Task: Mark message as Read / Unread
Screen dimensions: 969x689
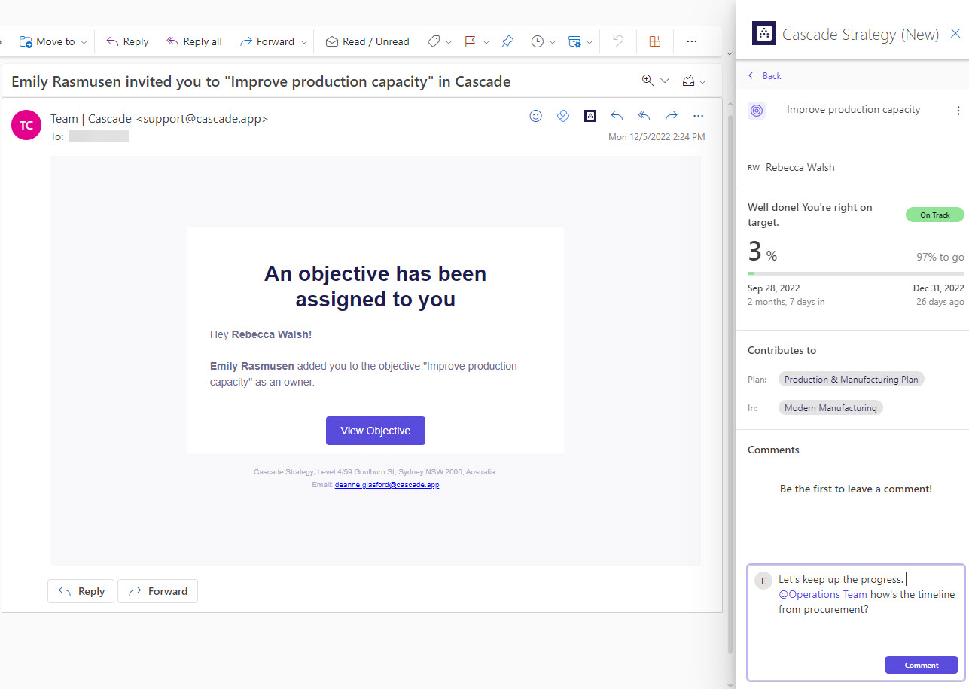Action: 367,41
